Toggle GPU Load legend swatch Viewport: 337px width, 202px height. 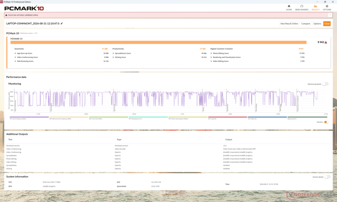[x=227, y=117]
